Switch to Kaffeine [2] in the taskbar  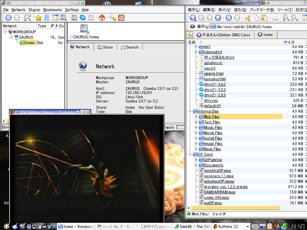coord(231,226)
